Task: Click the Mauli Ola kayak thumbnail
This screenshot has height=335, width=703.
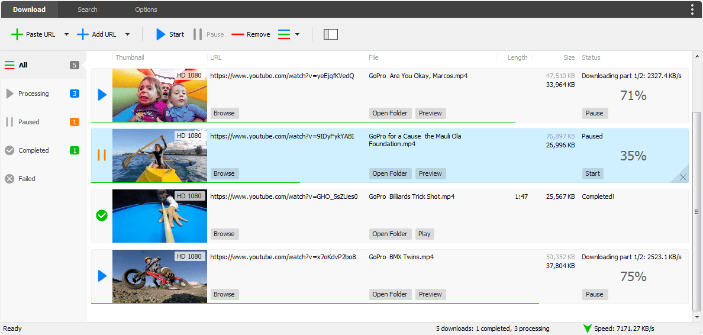Action: point(160,156)
